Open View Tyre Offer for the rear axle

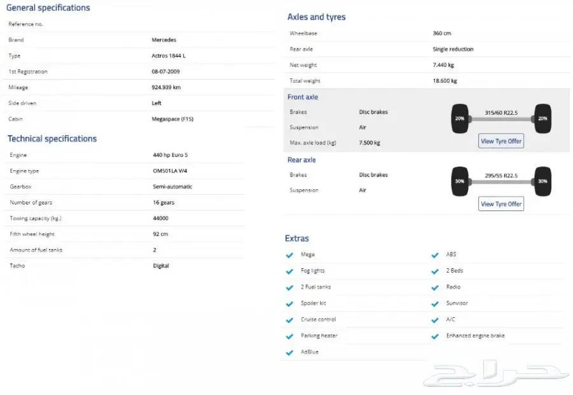501,204
